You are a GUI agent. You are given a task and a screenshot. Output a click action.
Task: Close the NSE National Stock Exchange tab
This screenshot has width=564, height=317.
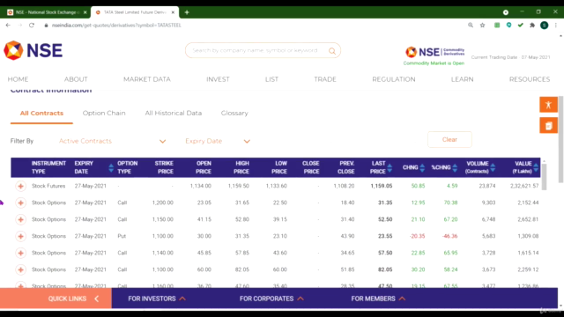pos(85,12)
